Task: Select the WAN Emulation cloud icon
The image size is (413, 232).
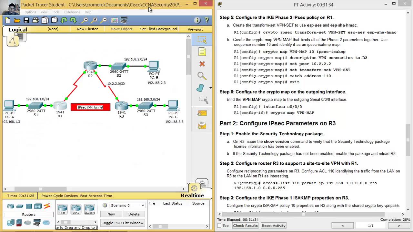Action: 27,223
